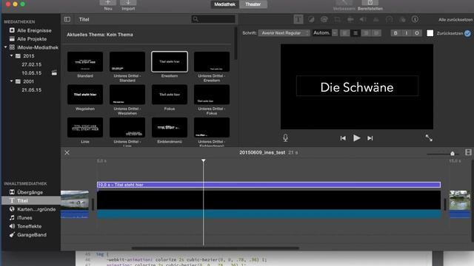Switch to the Mediathek tab

click(224, 4)
